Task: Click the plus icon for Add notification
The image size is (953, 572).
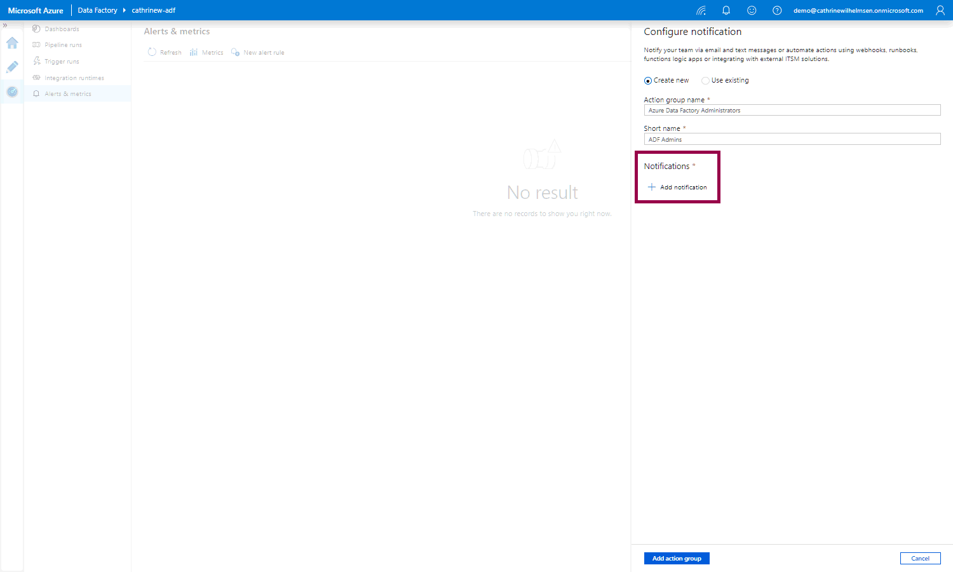Action: pos(651,187)
